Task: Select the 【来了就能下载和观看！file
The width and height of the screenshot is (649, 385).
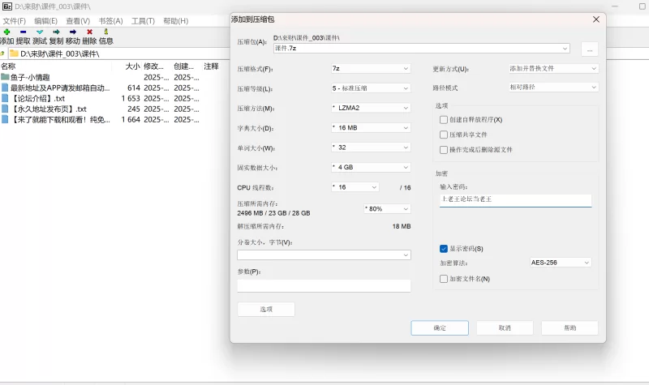Action: coord(60,119)
